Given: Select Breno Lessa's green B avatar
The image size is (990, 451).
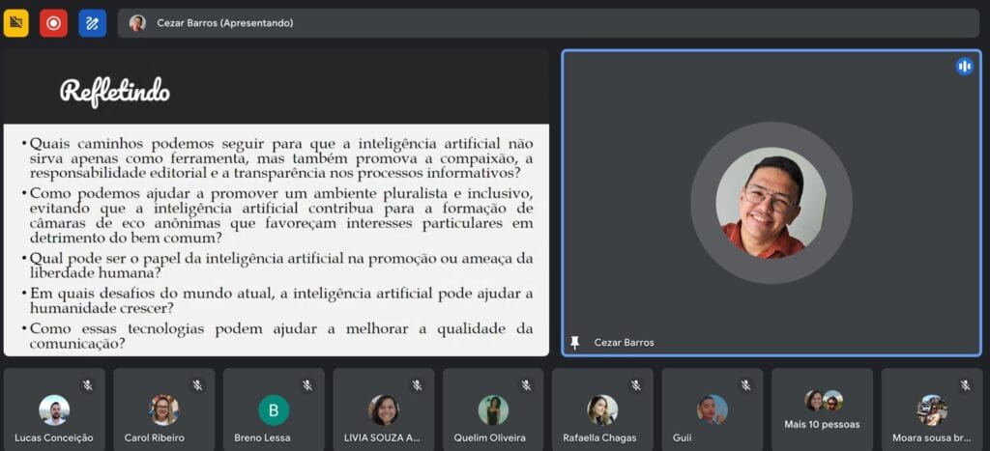Looking at the screenshot, I should point(274,410).
